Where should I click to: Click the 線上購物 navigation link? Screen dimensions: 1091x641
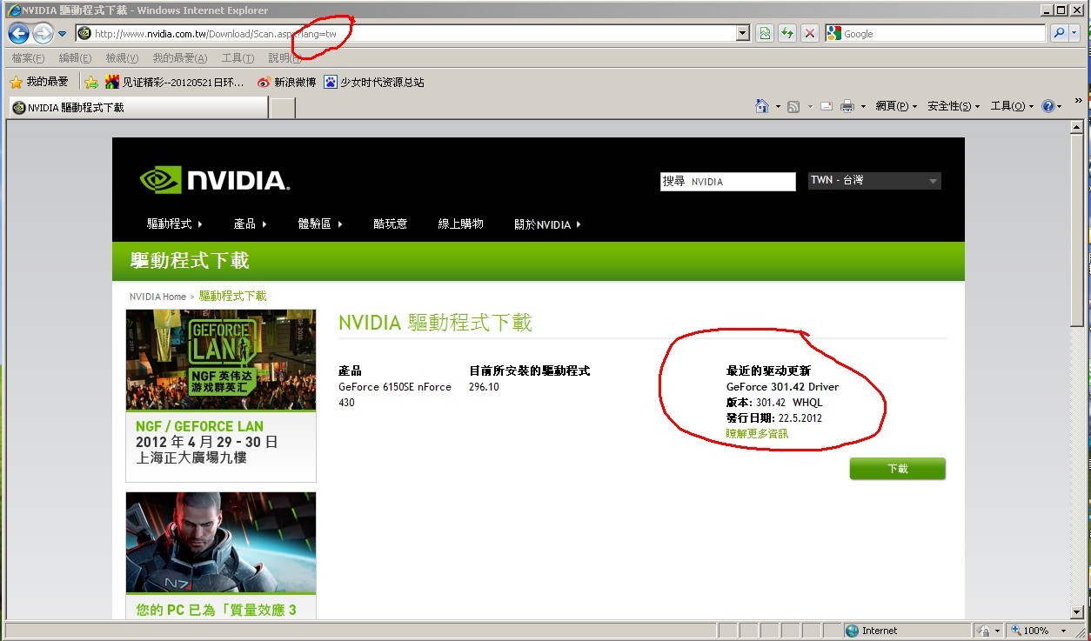click(460, 224)
